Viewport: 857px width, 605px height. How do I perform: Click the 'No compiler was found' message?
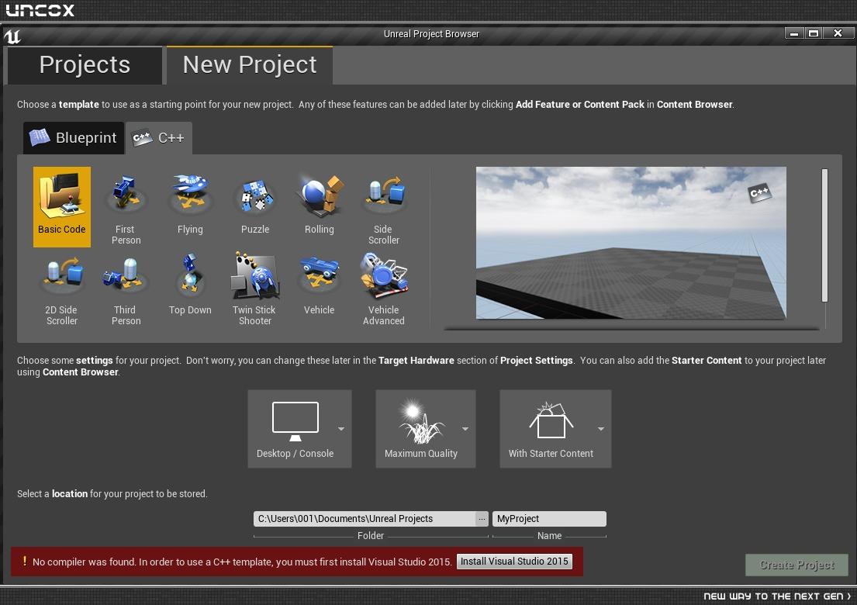pyautogui.click(x=242, y=562)
